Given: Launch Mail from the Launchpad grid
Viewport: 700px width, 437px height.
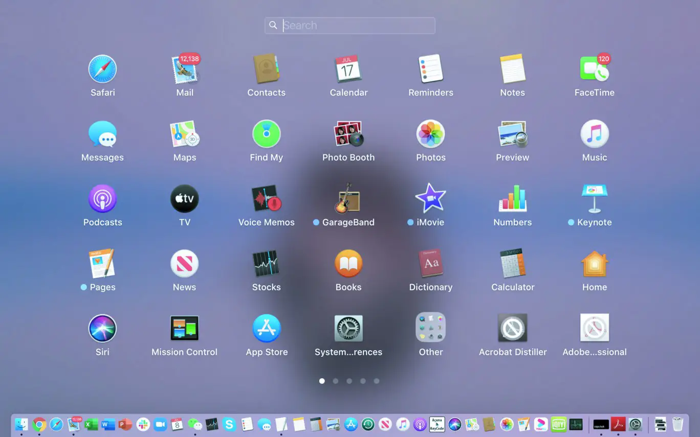Looking at the screenshot, I should pos(185,69).
